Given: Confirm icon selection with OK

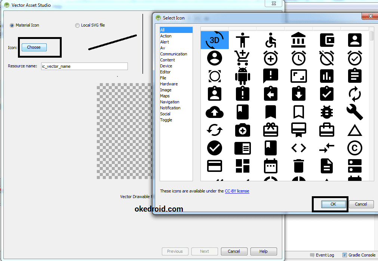Looking at the screenshot, I should [329, 204].
